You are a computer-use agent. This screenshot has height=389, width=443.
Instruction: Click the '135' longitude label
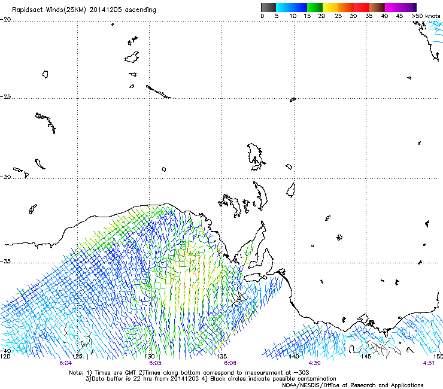tap(221, 357)
